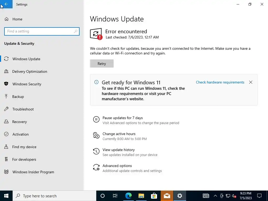Open Check hardware requirements link
268x201 pixels.
220,82
